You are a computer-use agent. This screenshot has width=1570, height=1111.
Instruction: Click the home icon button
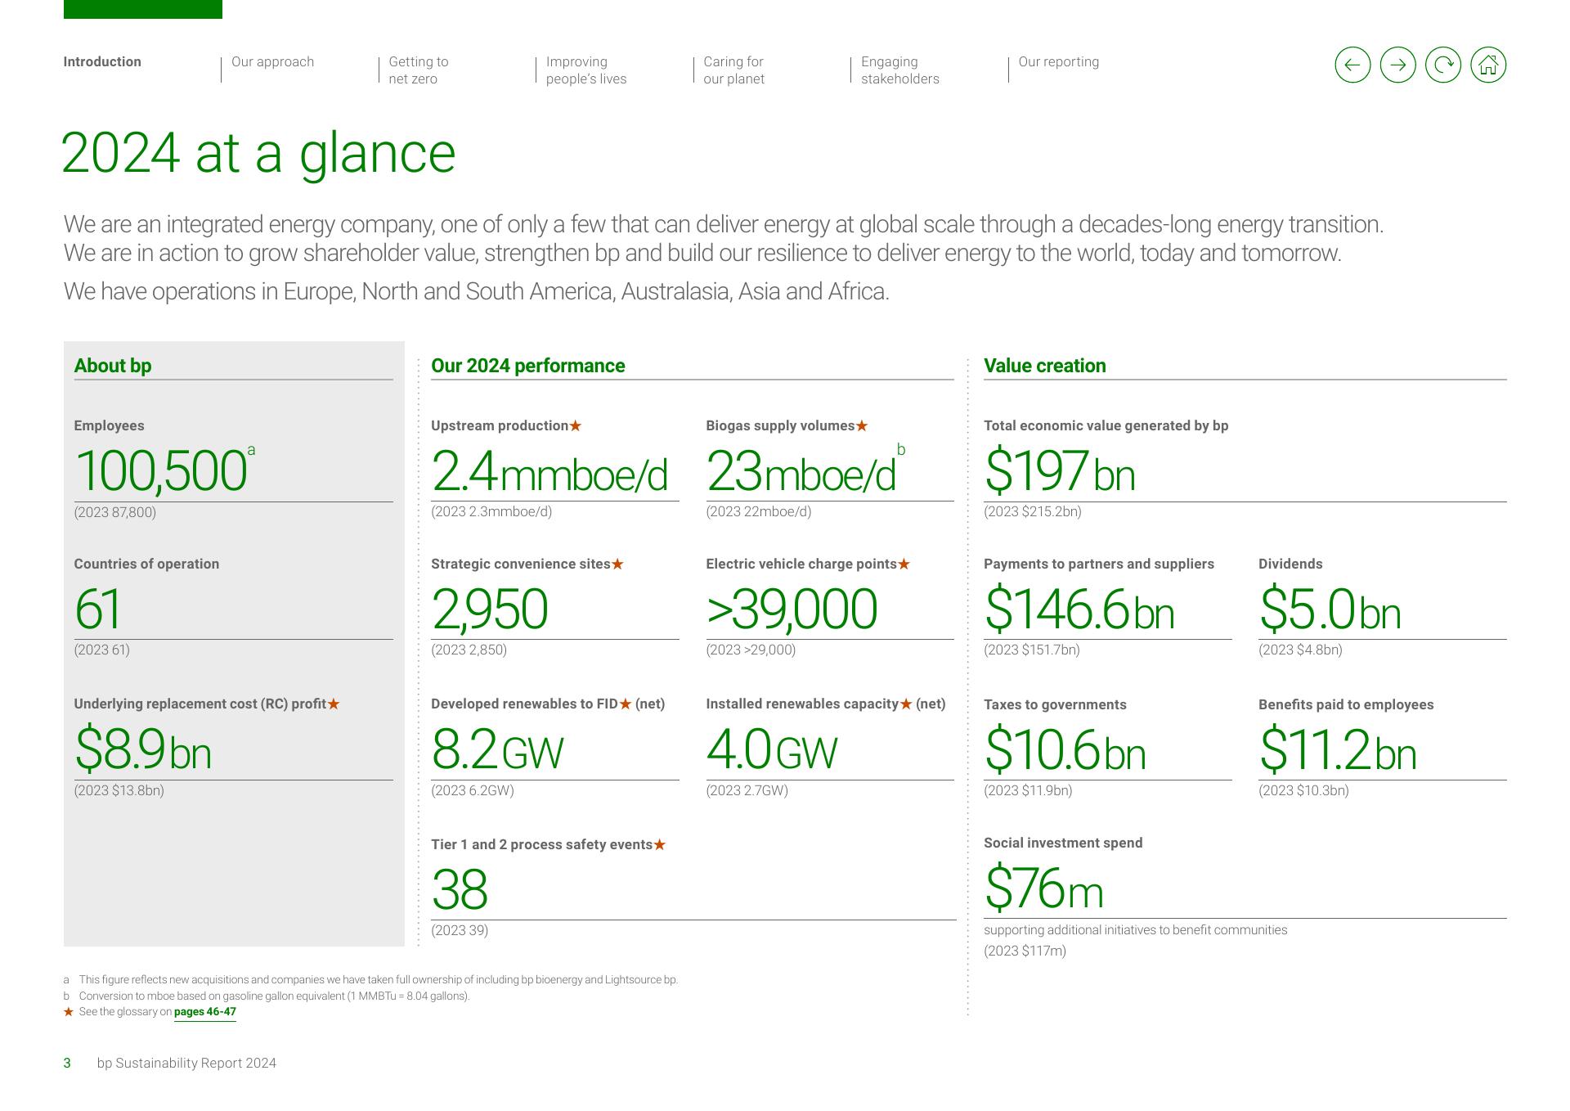point(1488,65)
